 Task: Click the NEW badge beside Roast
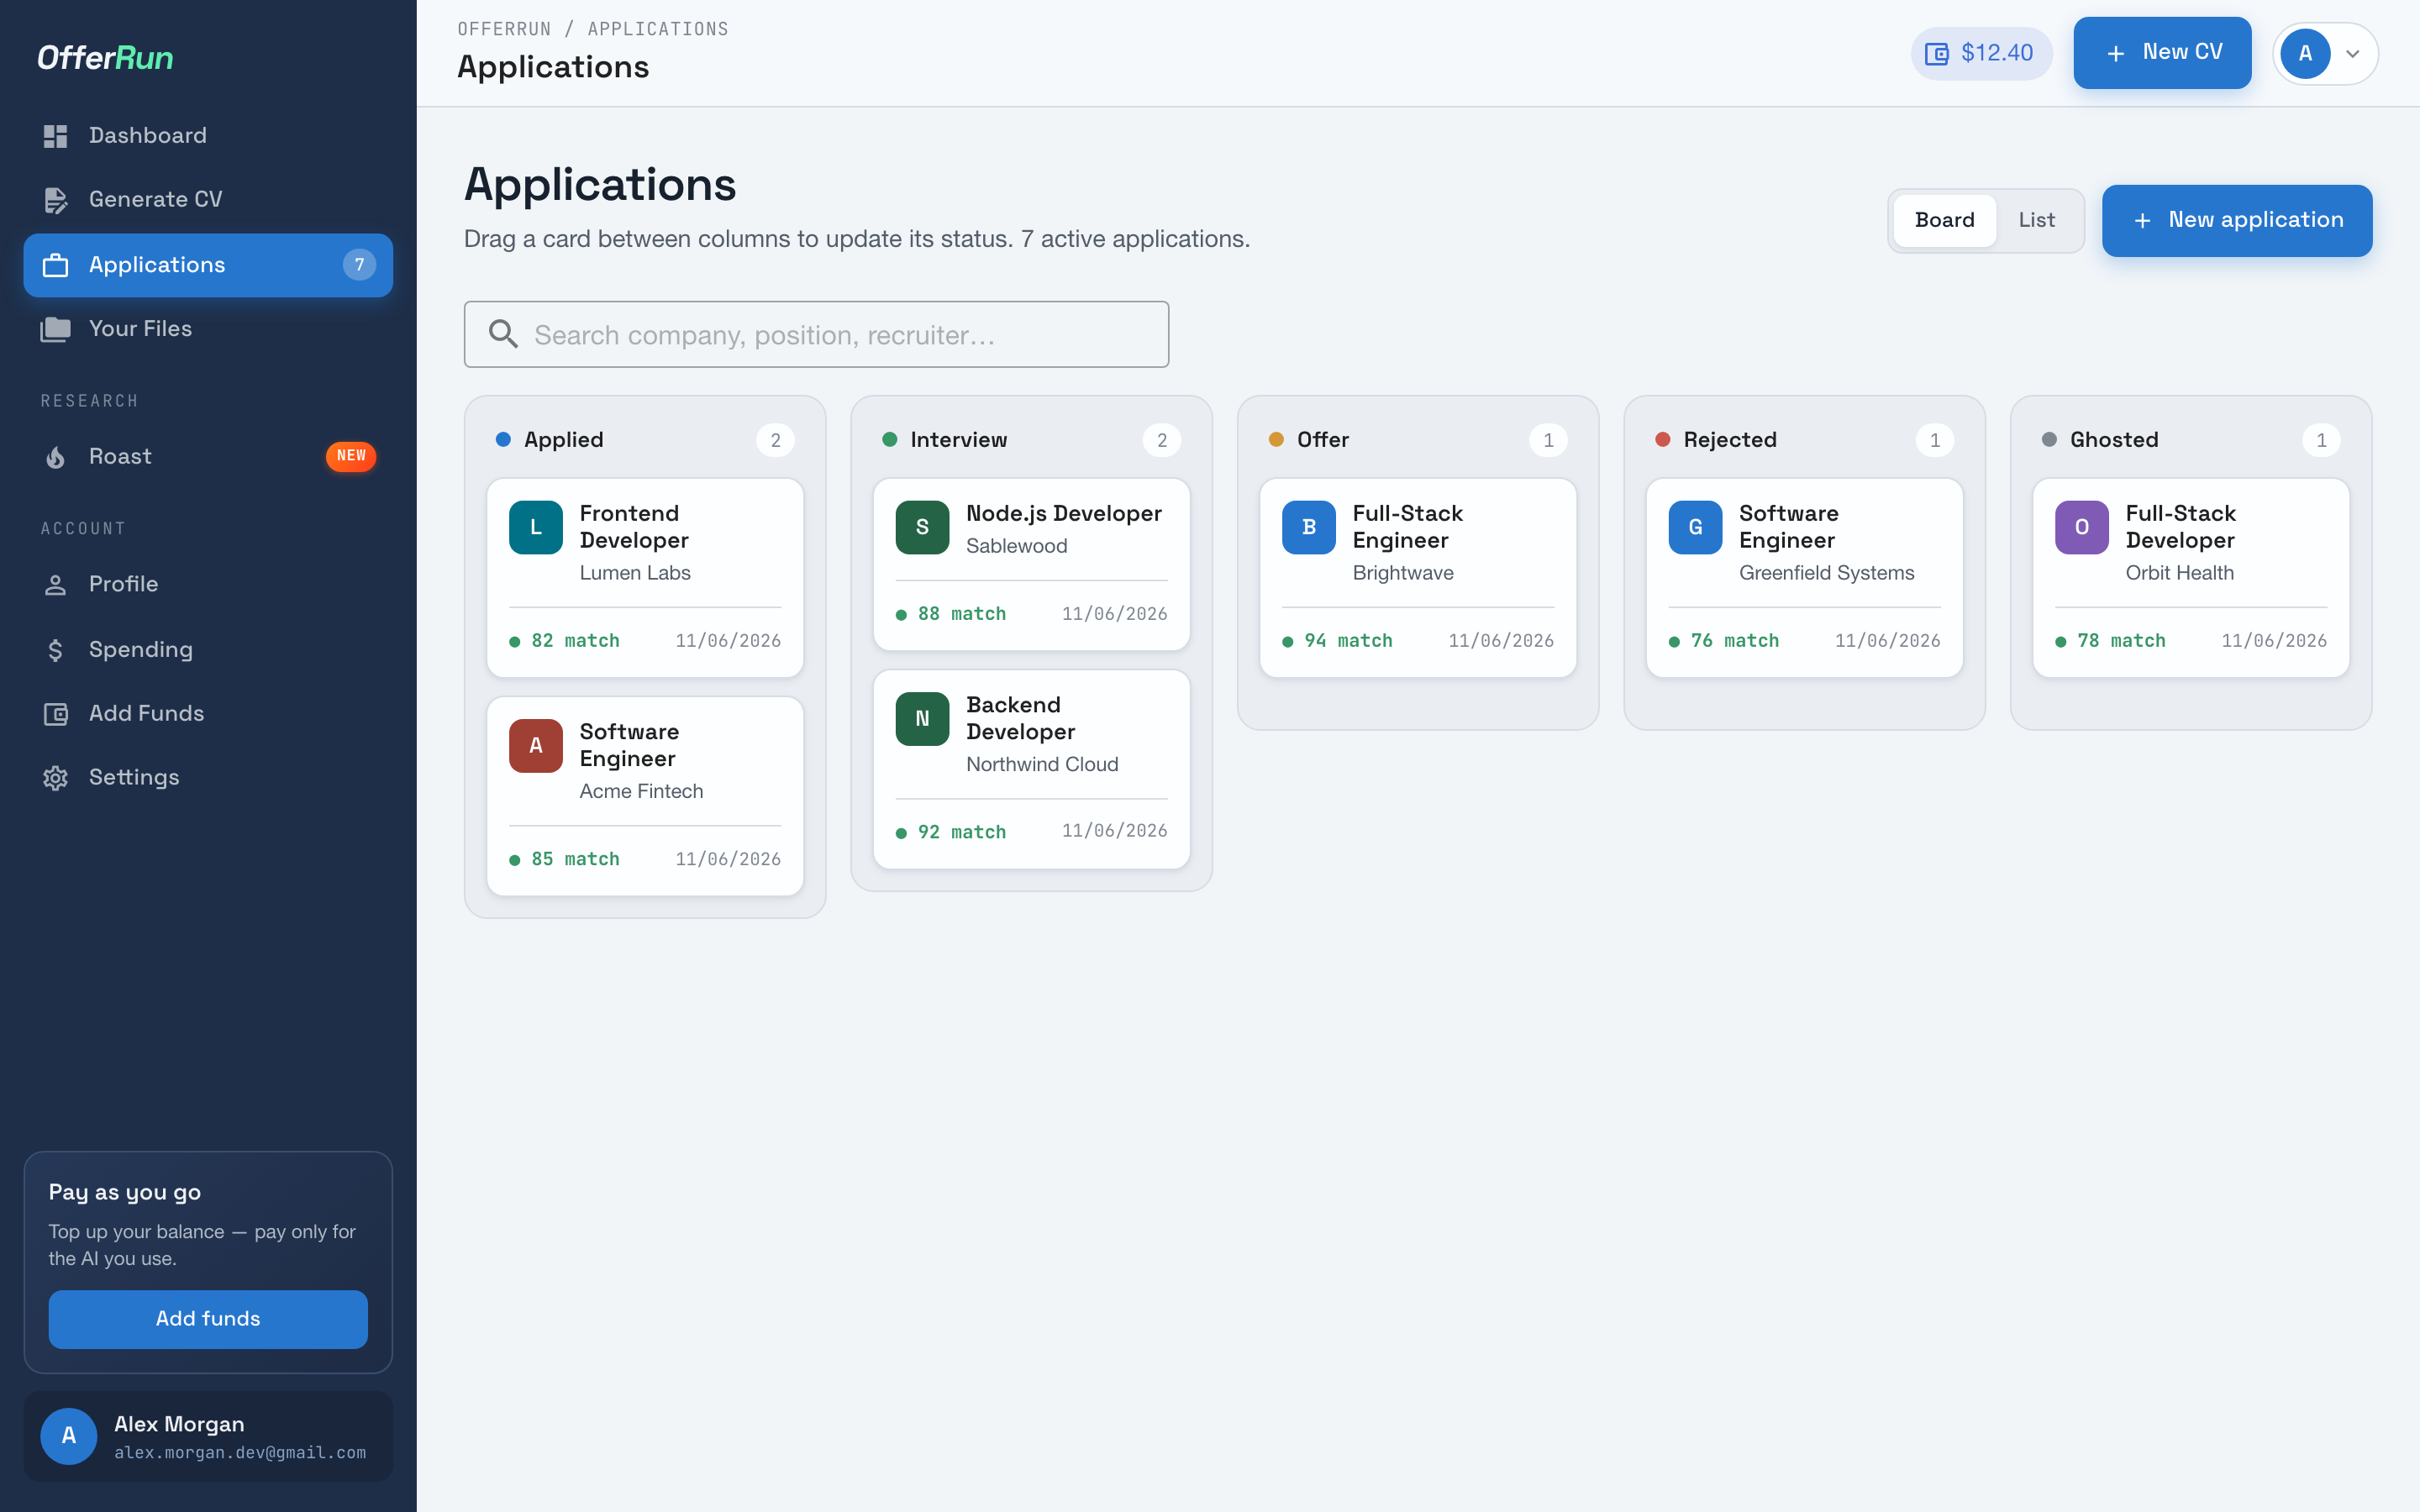pyautogui.click(x=351, y=456)
